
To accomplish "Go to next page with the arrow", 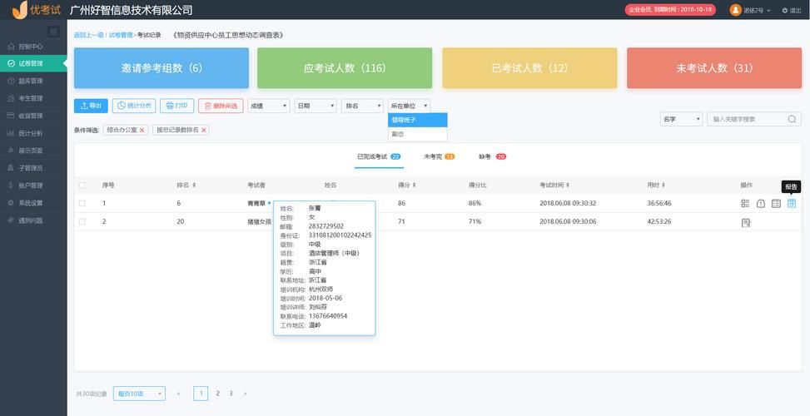I will pyautogui.click(x=245, y=394).
